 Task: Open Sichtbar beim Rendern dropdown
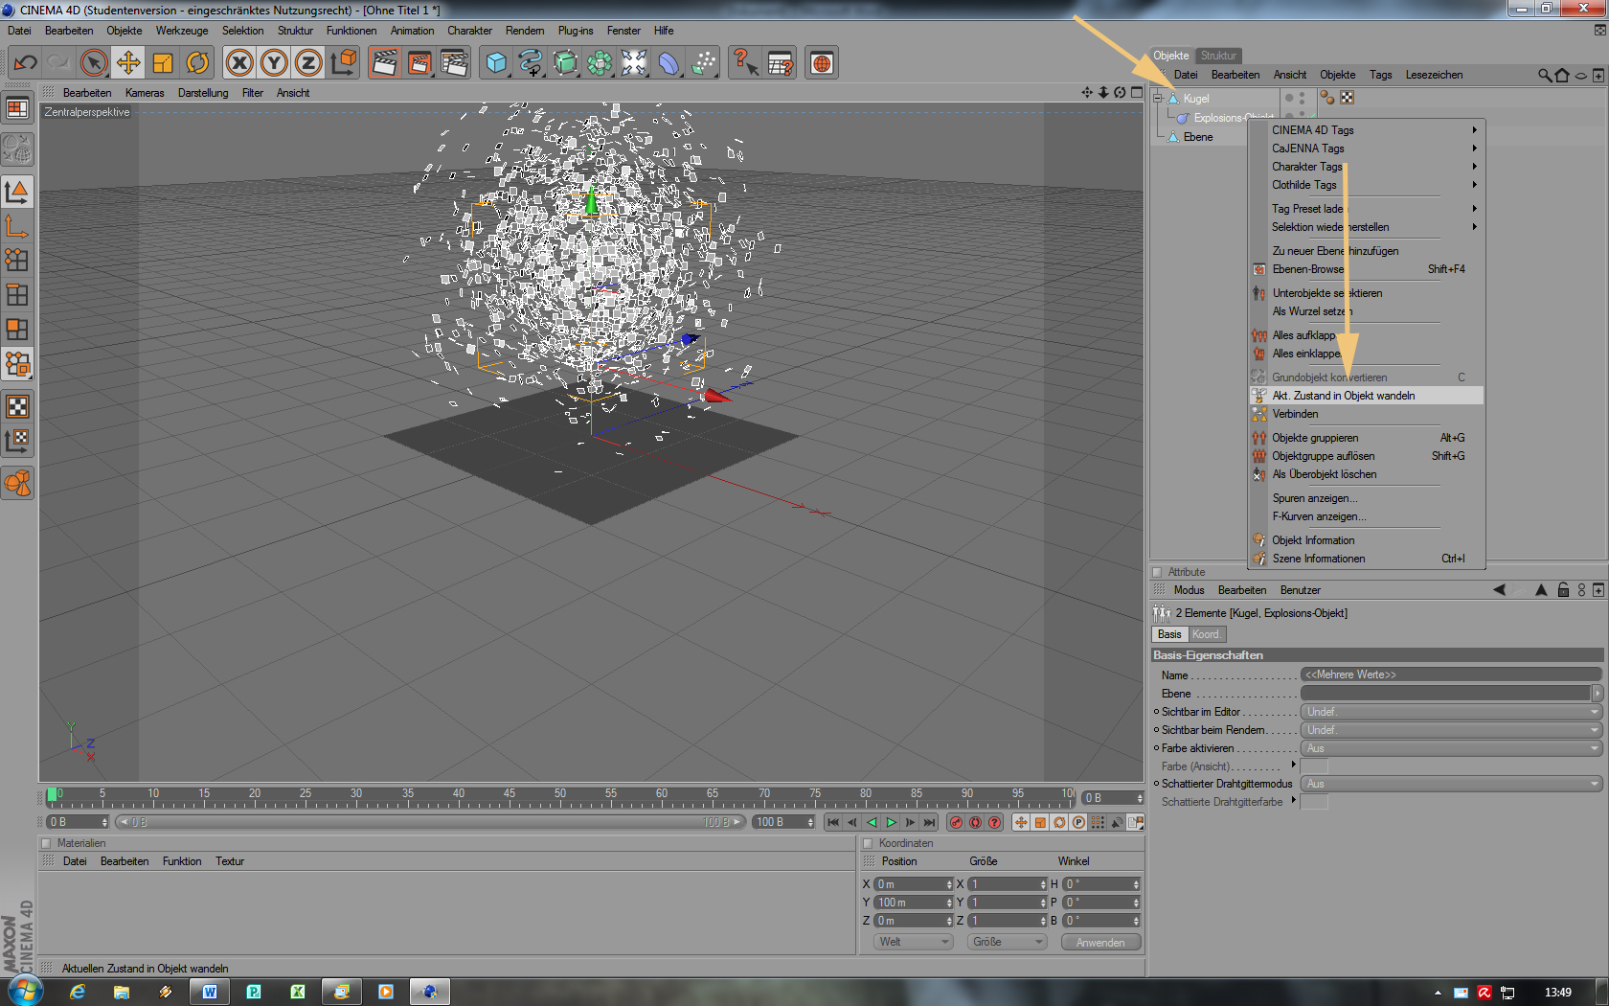pyautogui.click(x=1451, y=730)
